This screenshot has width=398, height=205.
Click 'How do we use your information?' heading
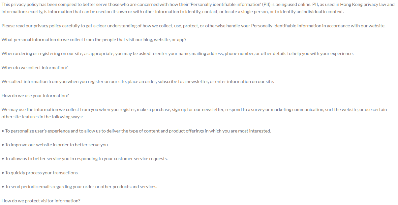[35, 96]
